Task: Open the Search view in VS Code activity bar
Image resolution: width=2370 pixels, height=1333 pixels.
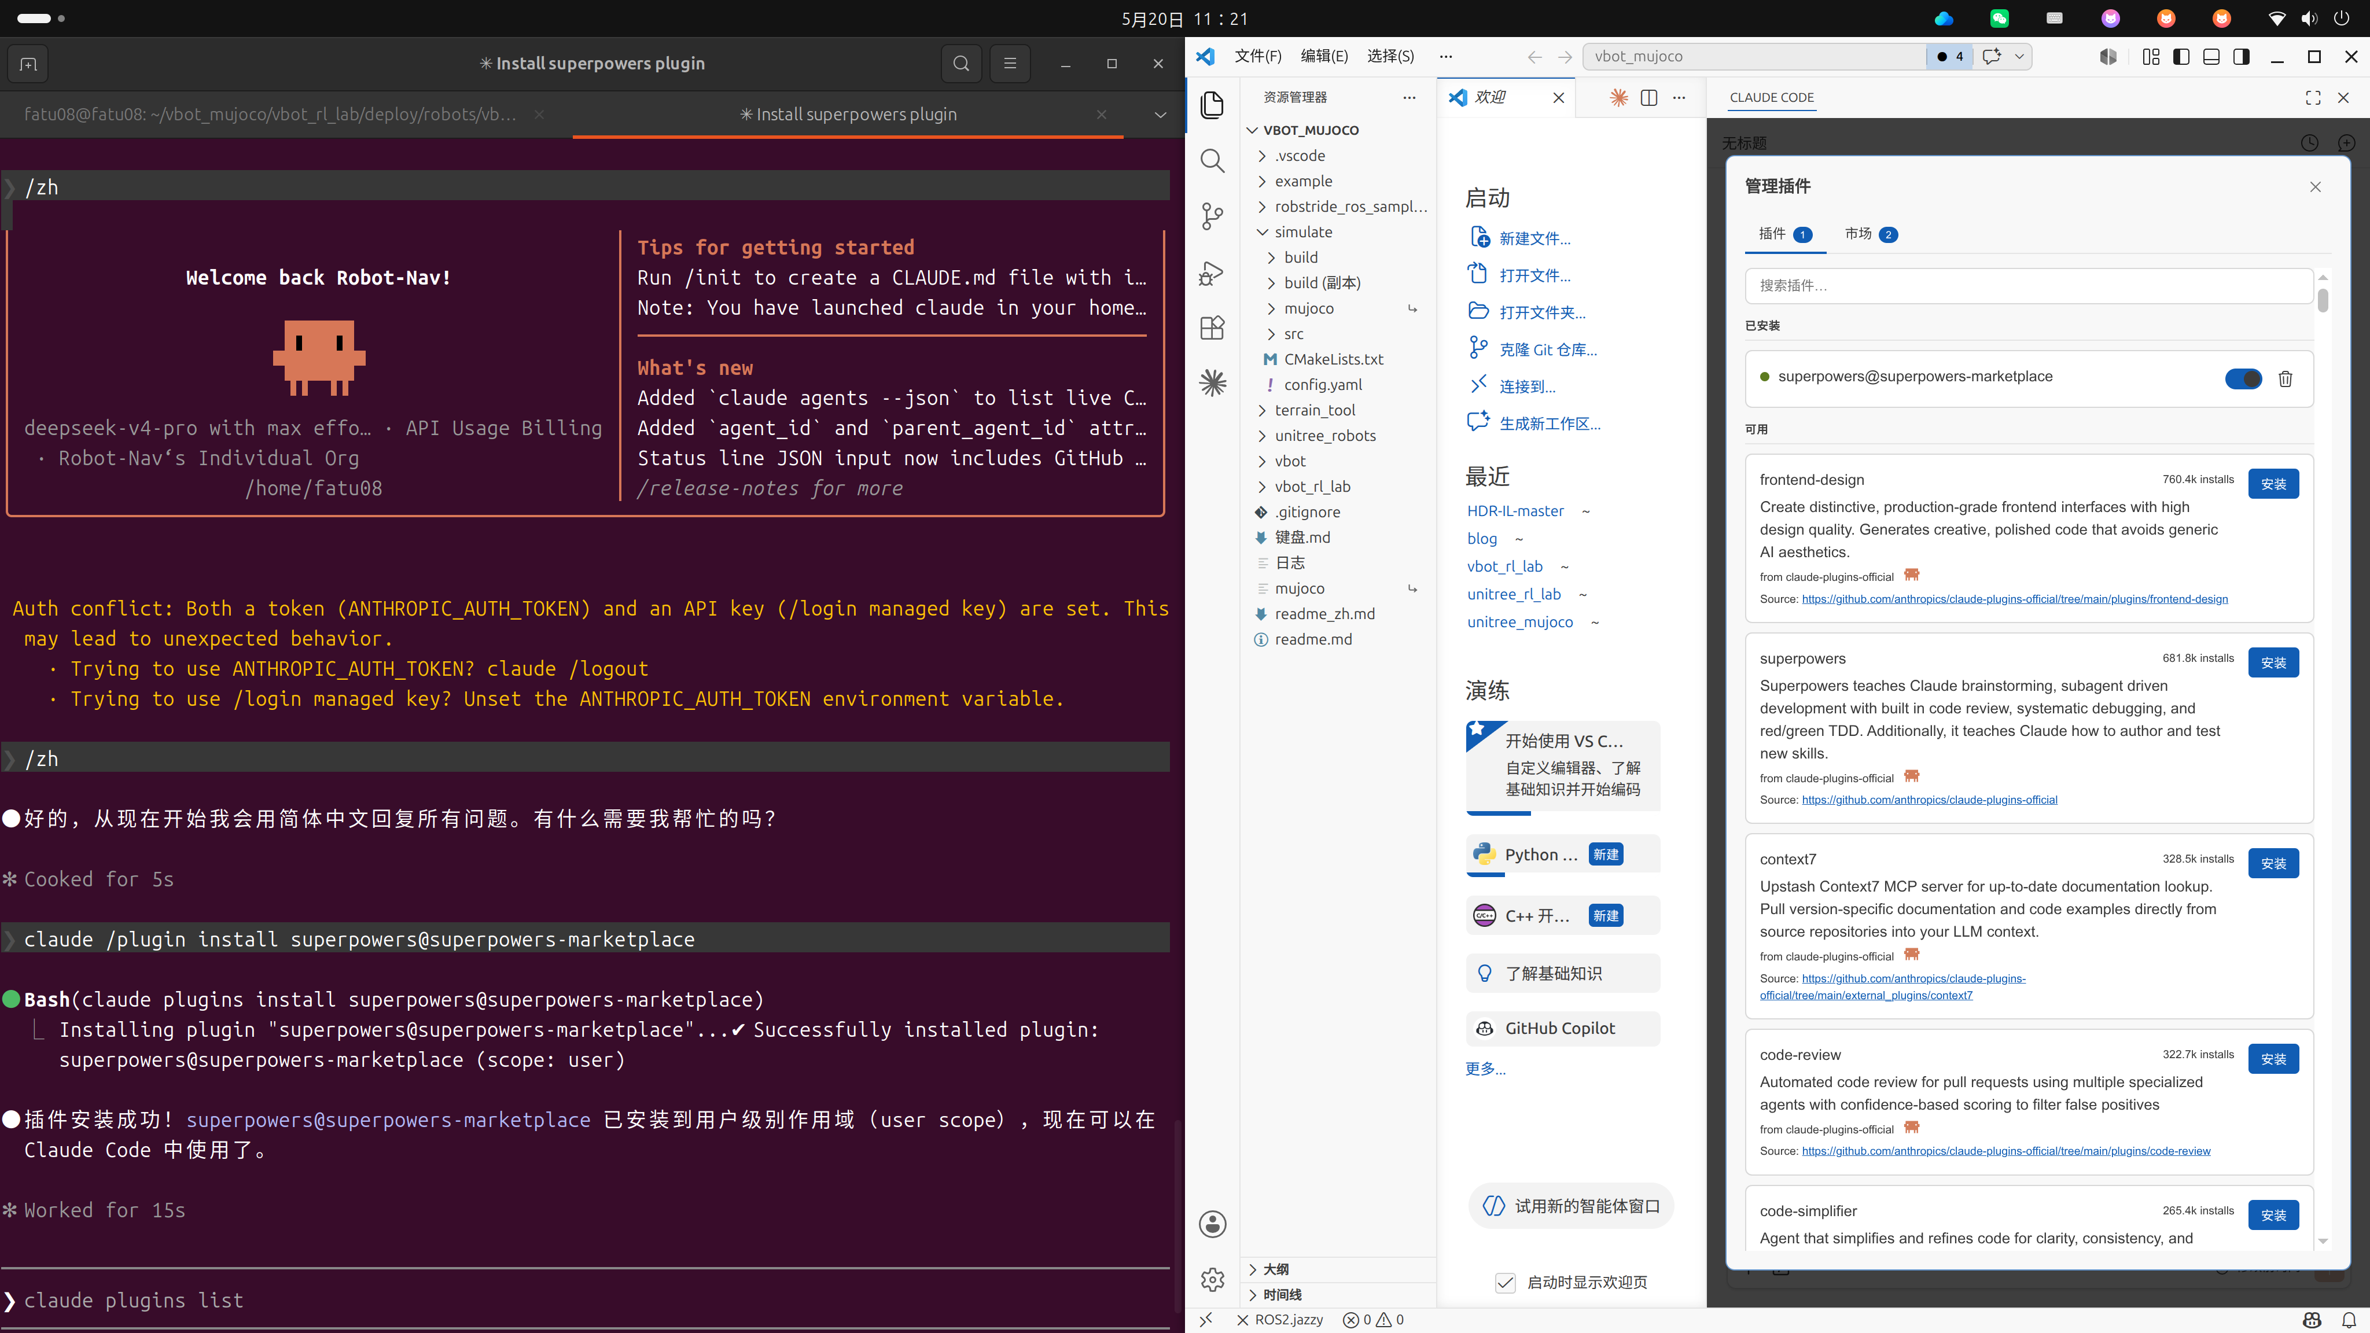Action: coord(1213,161)
